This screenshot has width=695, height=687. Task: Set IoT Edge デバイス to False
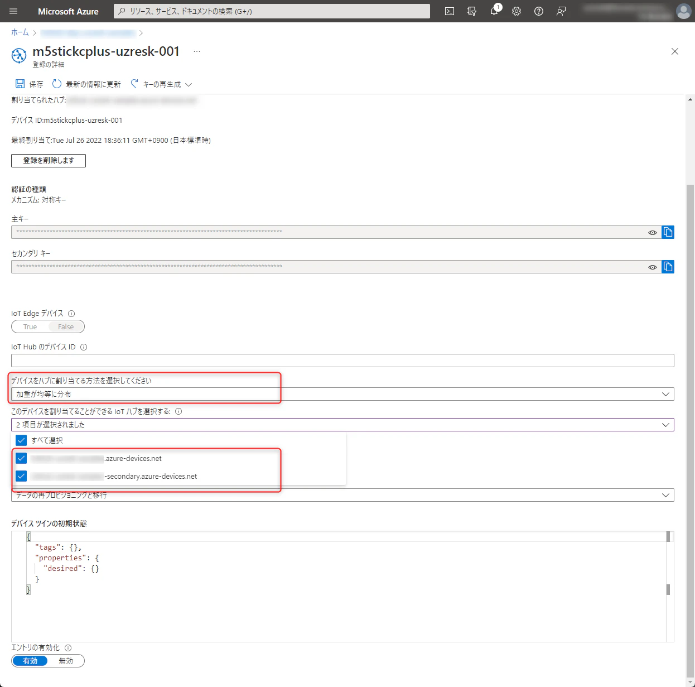(x=66, y=326)
